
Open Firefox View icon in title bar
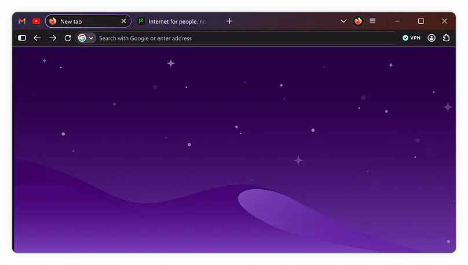coord(358,21)
